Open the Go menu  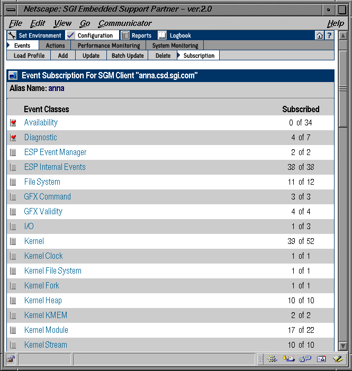[x=85, y=23]
